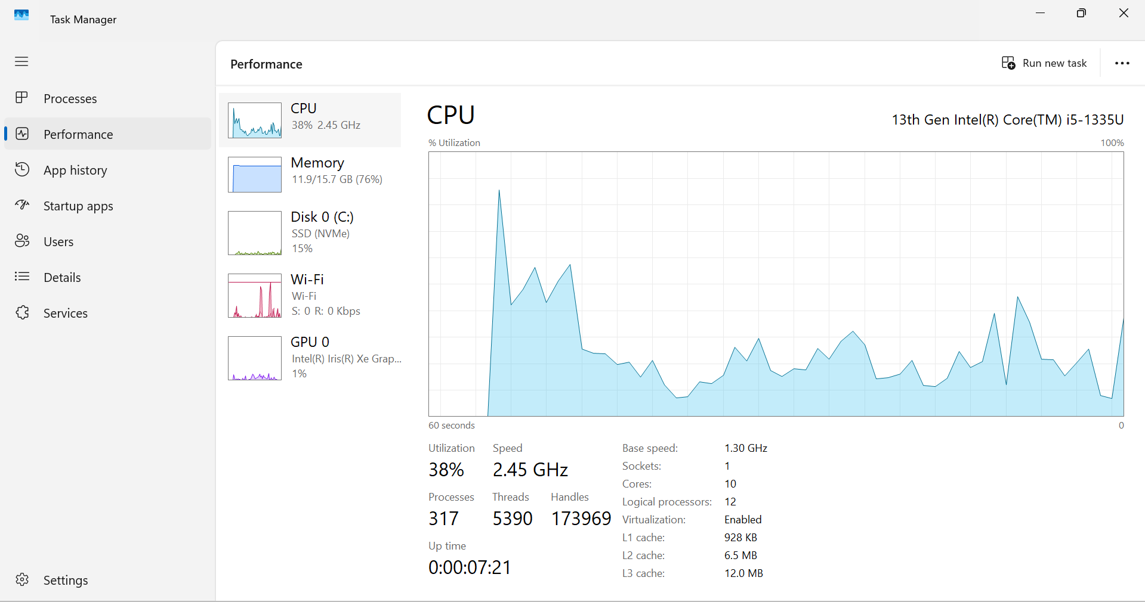Click the L2 cache 6.5 MB value
This screenshot has height=602, width=1145.
coord(740,556)
